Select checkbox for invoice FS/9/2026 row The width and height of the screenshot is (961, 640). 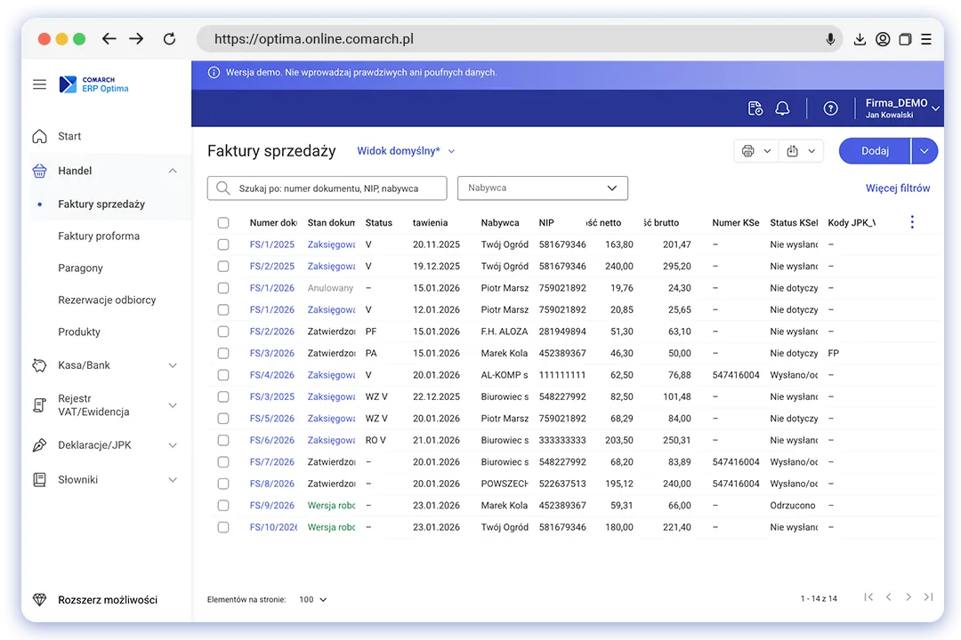(x=223, y=506)
